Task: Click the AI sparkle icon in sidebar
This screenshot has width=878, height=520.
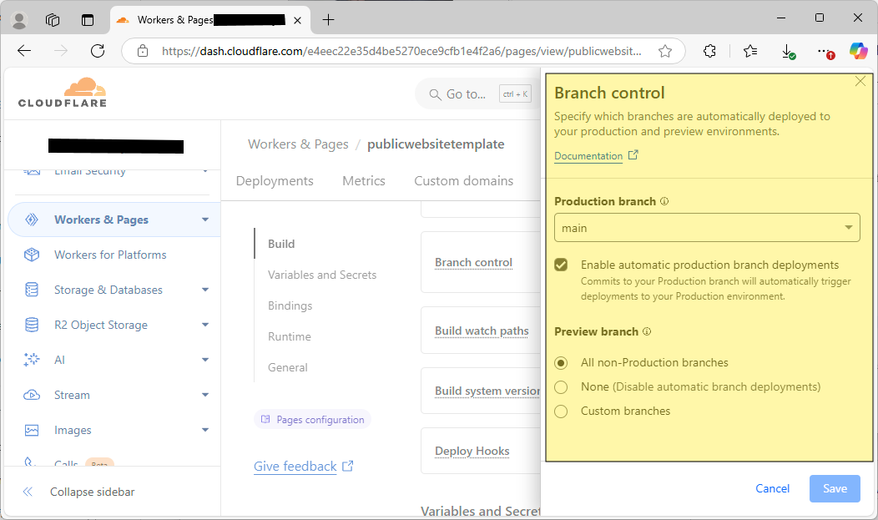Action: pos(32,360)
